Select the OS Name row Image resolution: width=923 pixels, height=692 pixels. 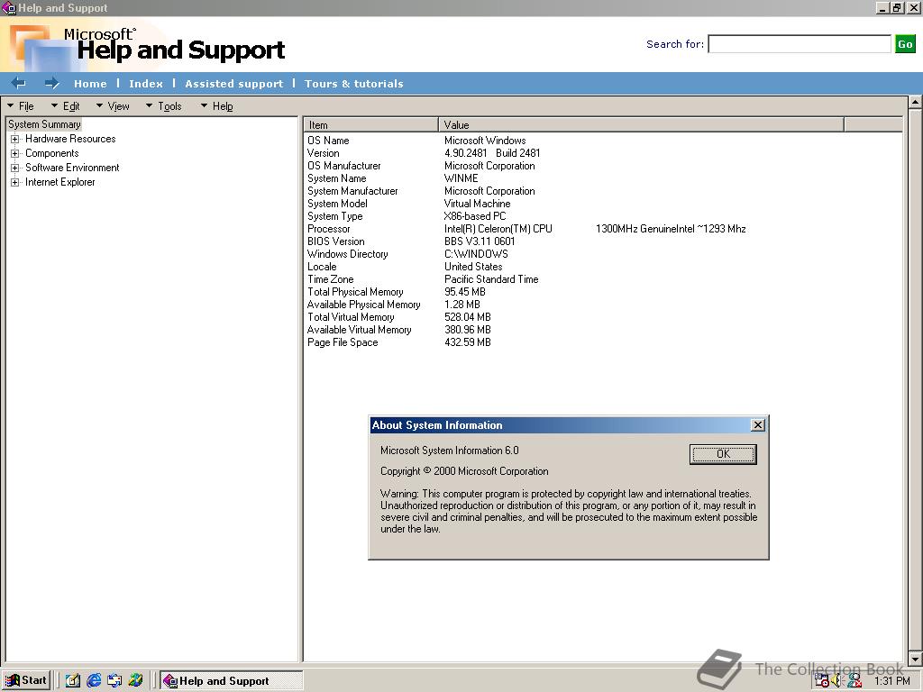pyautogui.click(x=603, y=141)
